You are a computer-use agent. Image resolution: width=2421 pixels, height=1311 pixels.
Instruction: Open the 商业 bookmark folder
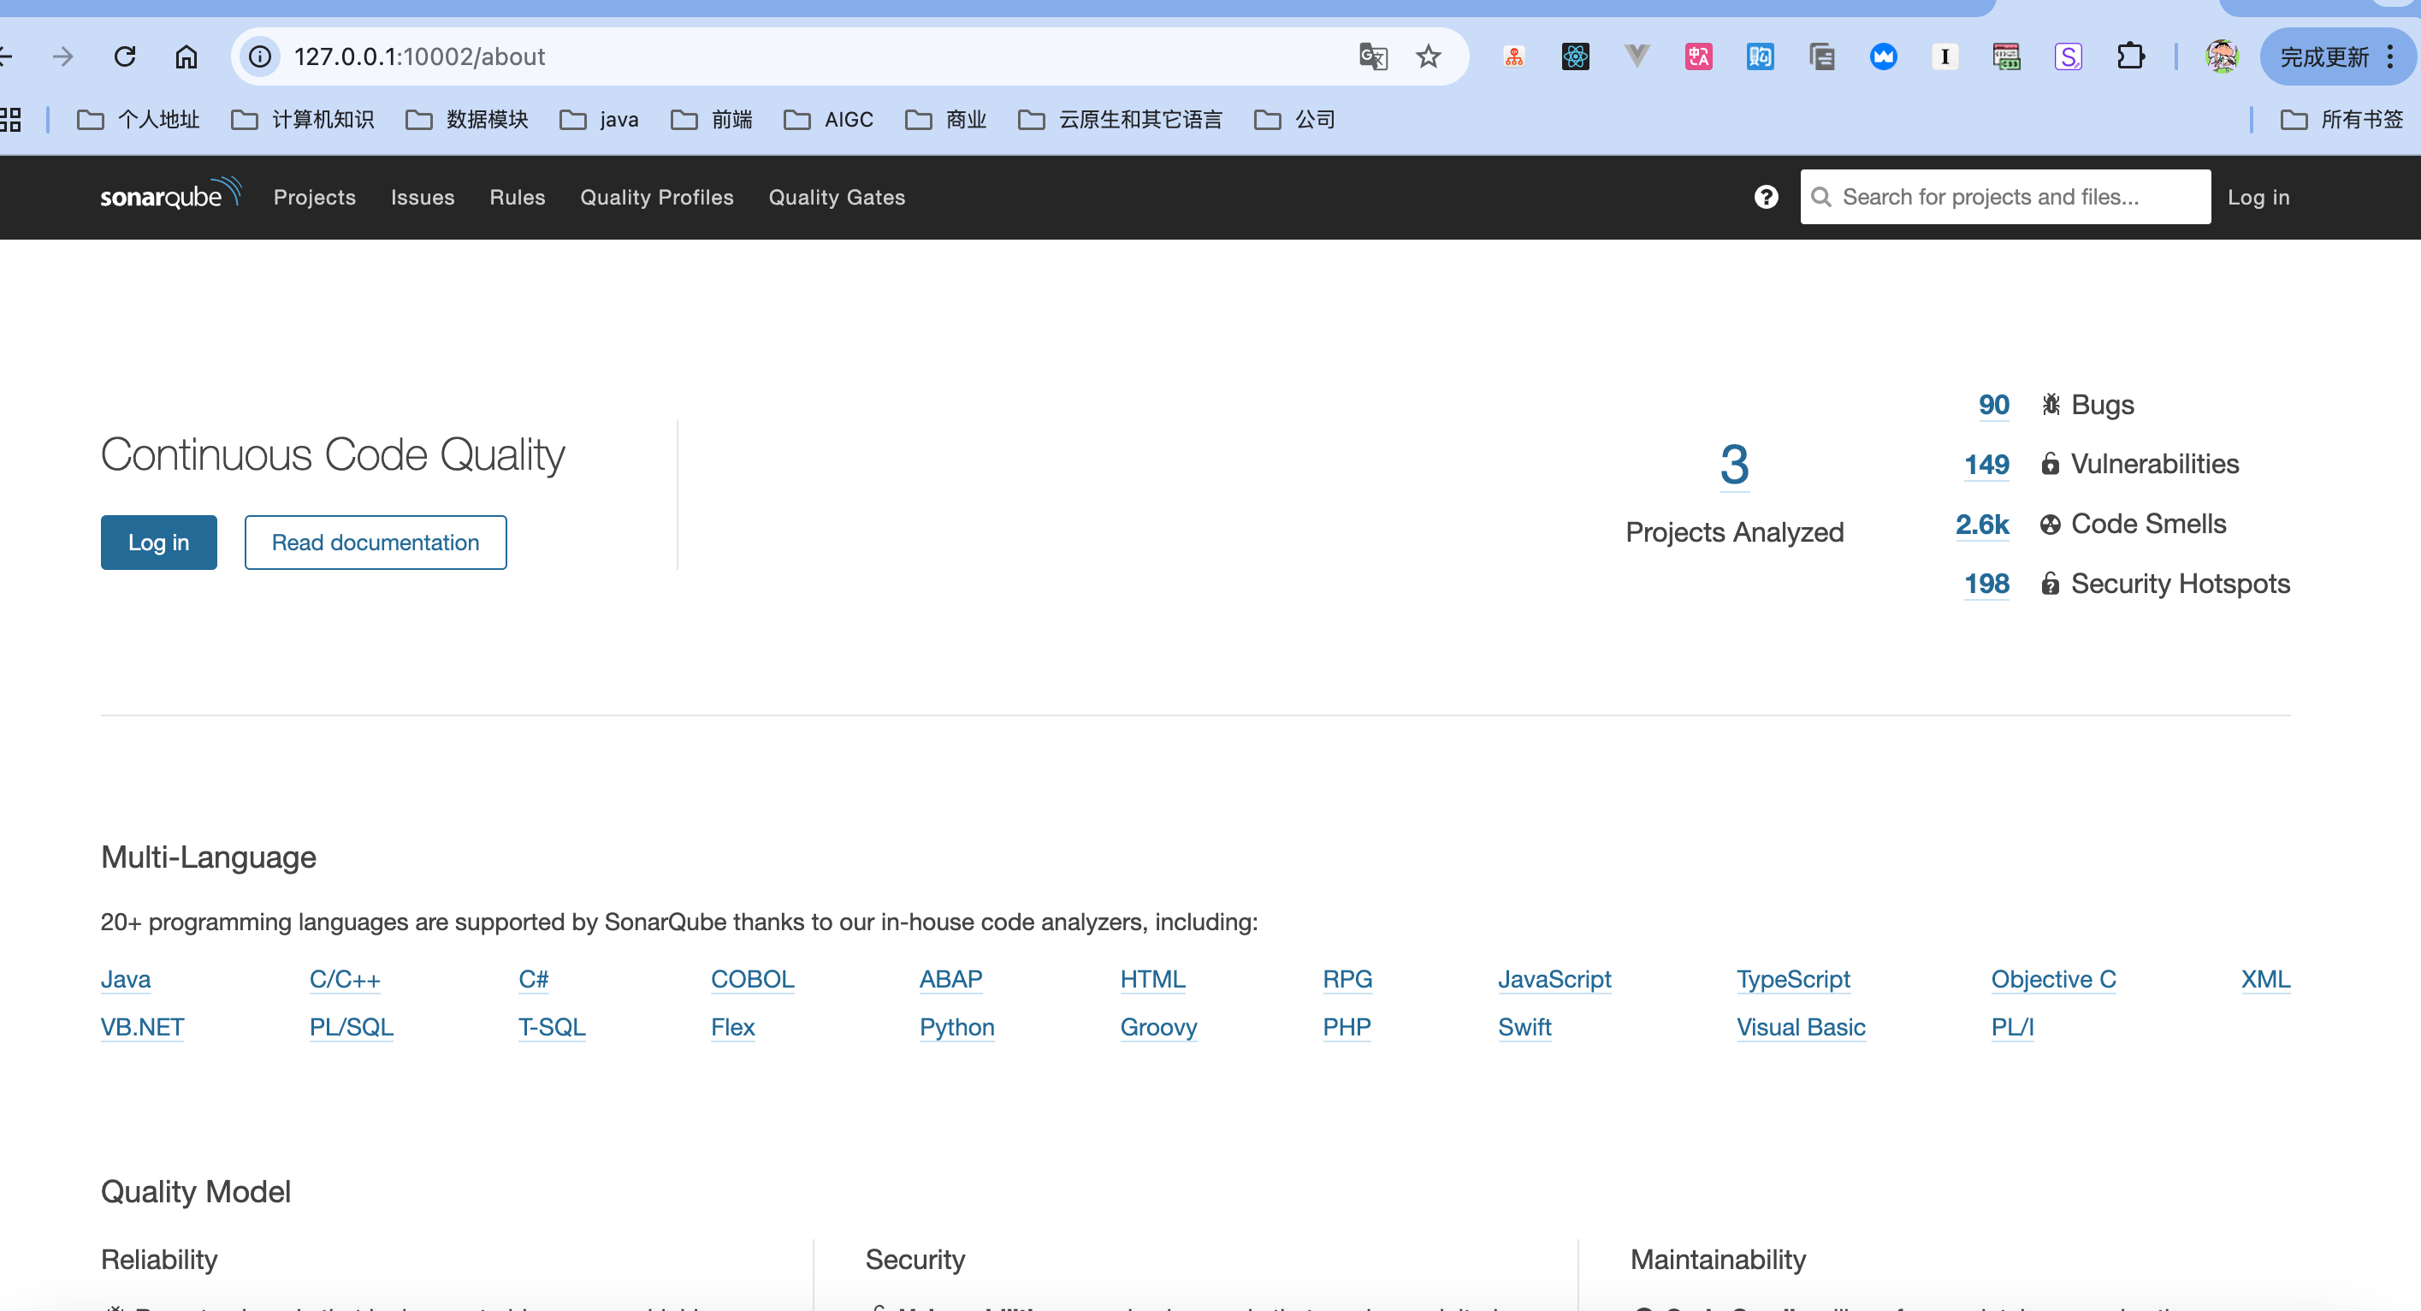click(x=946, y=120)
